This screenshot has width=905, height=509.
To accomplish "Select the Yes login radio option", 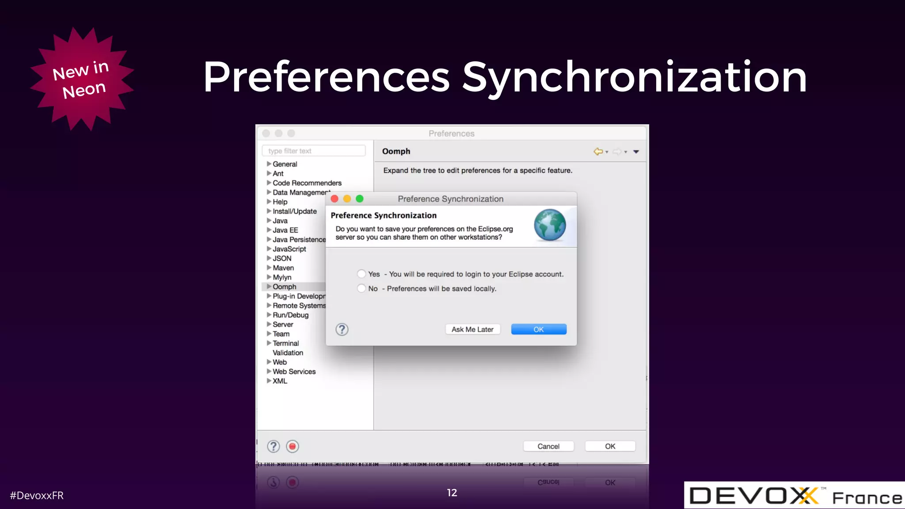I will pos(361,274).
